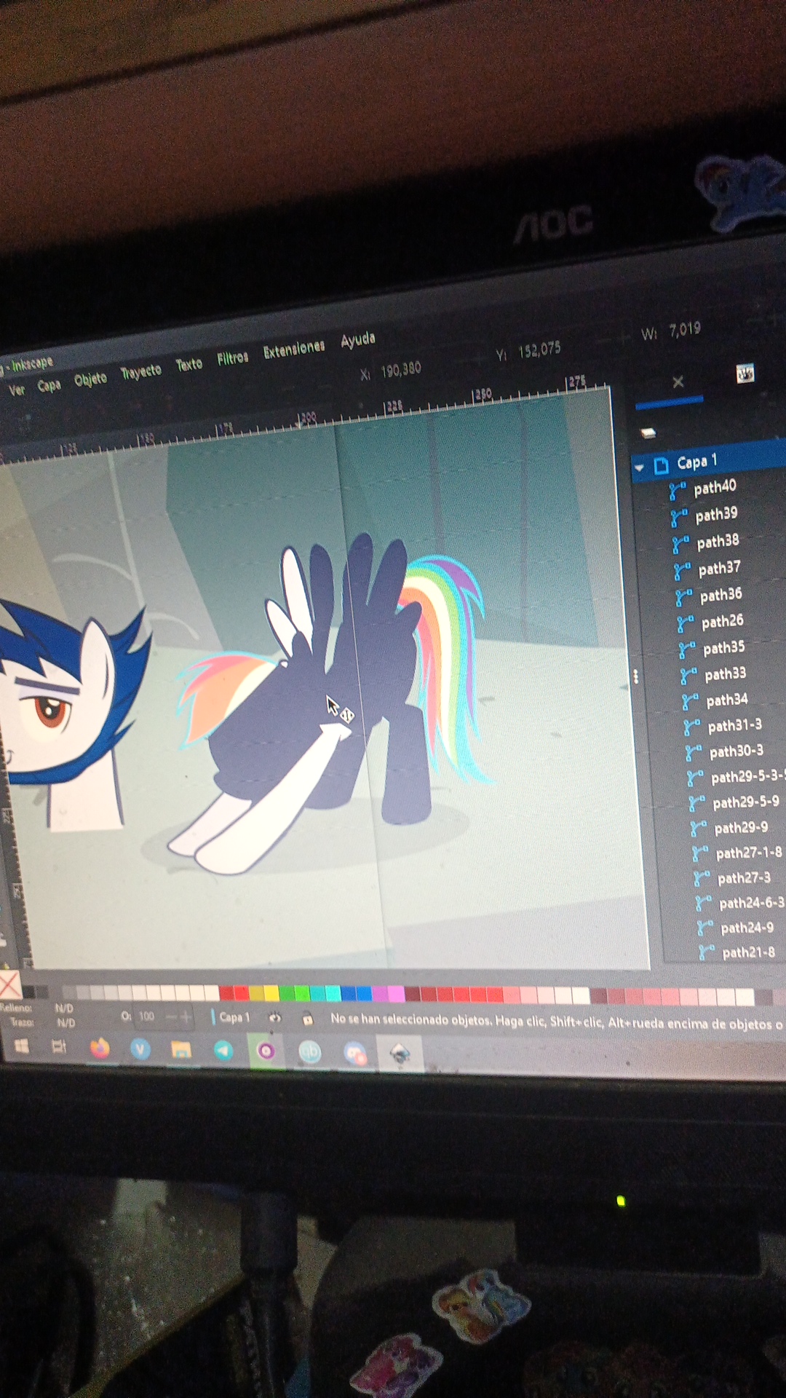Click the path icon beside path37
Image resolution: width=786 pixels, height=1398 pixels.
(x=682, y=571)
